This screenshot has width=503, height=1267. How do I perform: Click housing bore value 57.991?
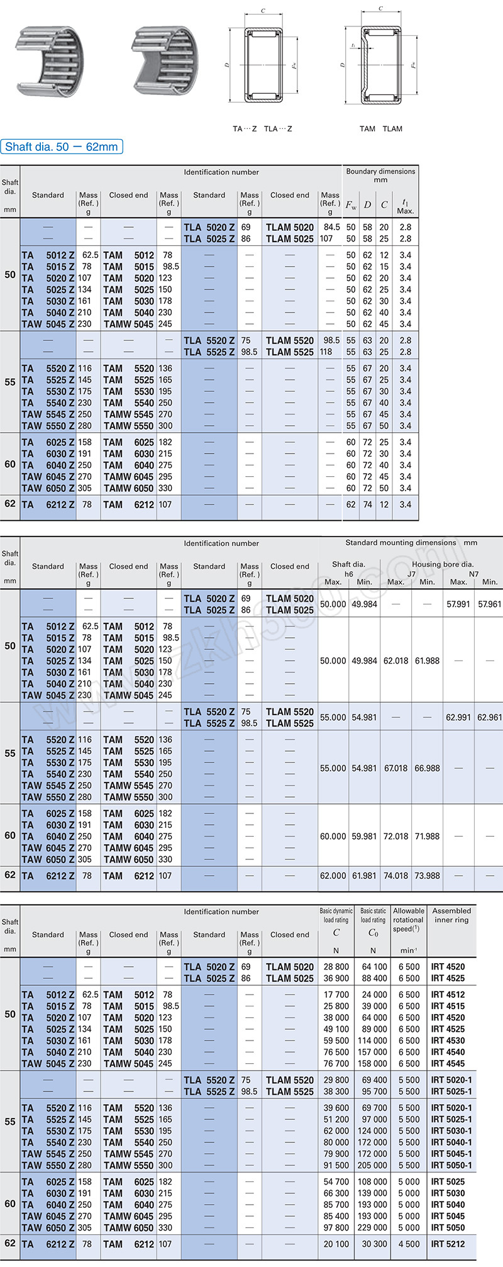tap(458, 604)
